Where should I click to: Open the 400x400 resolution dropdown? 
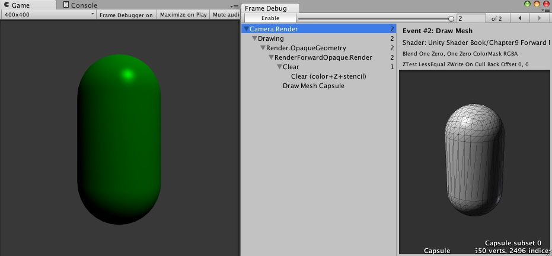[x=49, y=15]
